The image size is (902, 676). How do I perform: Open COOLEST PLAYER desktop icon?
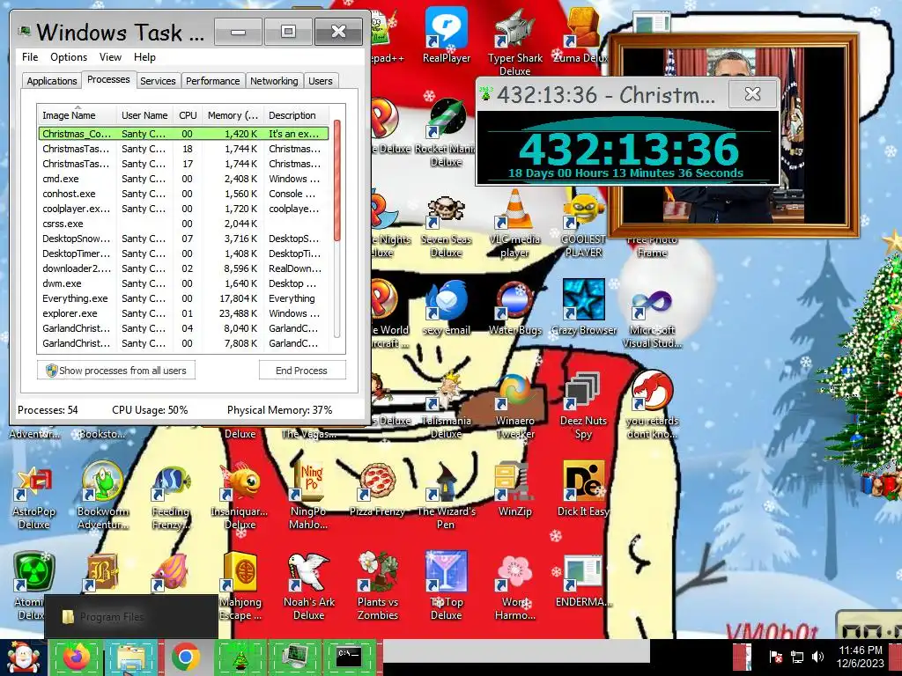(583, 224)
